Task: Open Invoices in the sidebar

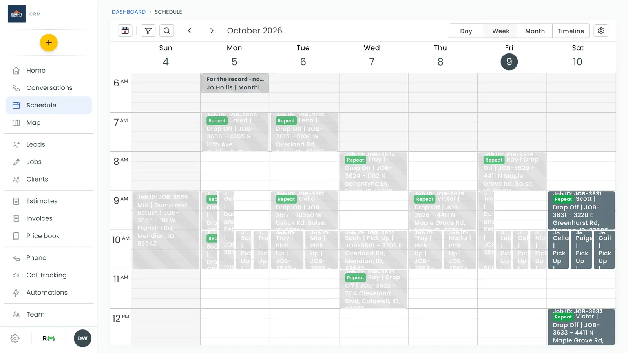Action: [49, 218]
